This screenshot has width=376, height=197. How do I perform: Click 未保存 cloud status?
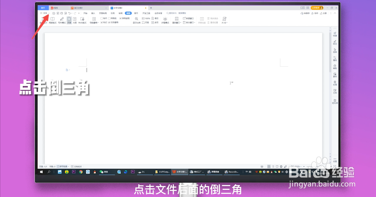[305, 13]
